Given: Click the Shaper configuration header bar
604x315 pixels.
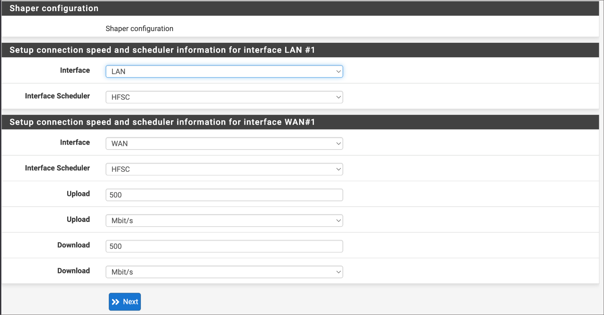Looking at the screenshot, I should (x=300, y=9).
